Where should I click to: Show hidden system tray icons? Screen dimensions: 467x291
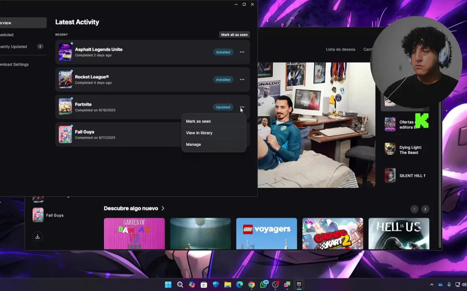click(432, 285)
